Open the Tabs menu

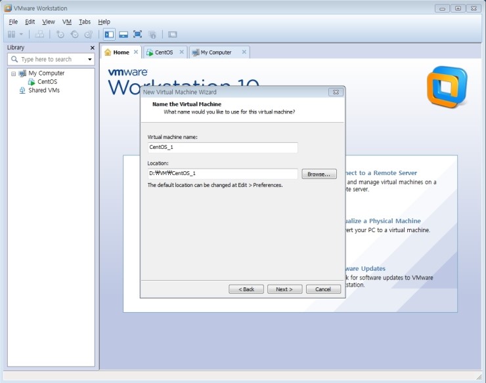[85, 22]
